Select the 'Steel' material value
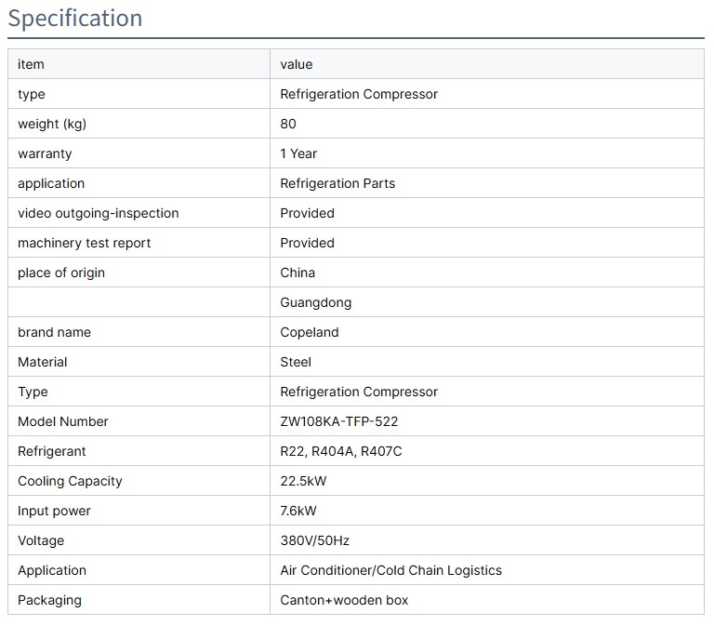Viewport: 714px width, 626px height. click(x=296, y=362)
